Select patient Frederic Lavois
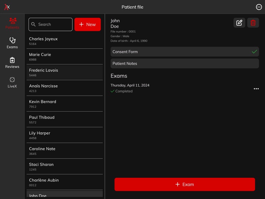This screenshot has width=265, height=199. pyautogui.click(x=65, y=72)
